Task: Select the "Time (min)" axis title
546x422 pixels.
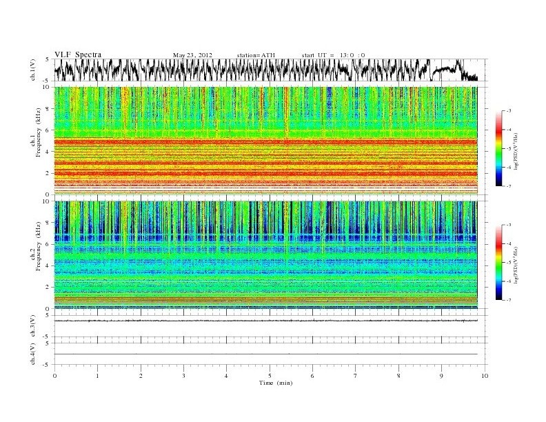Action: [x=276, y=383]
